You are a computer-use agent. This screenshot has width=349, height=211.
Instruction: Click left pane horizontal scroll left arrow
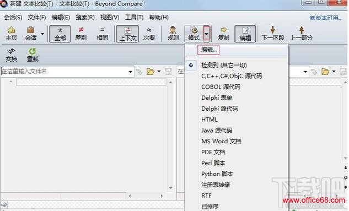130,196
